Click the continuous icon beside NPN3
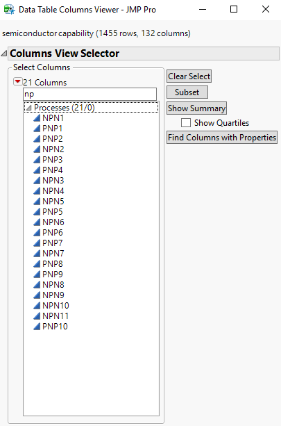The width and height of the screenshot is (281, 426). click(x=37, y=181)
